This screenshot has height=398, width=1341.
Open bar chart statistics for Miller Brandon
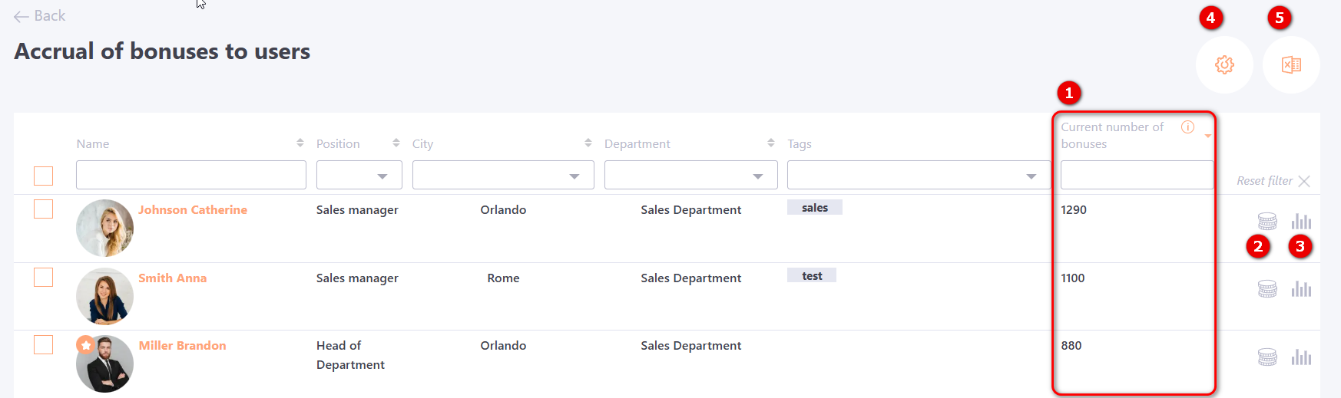1301,357
